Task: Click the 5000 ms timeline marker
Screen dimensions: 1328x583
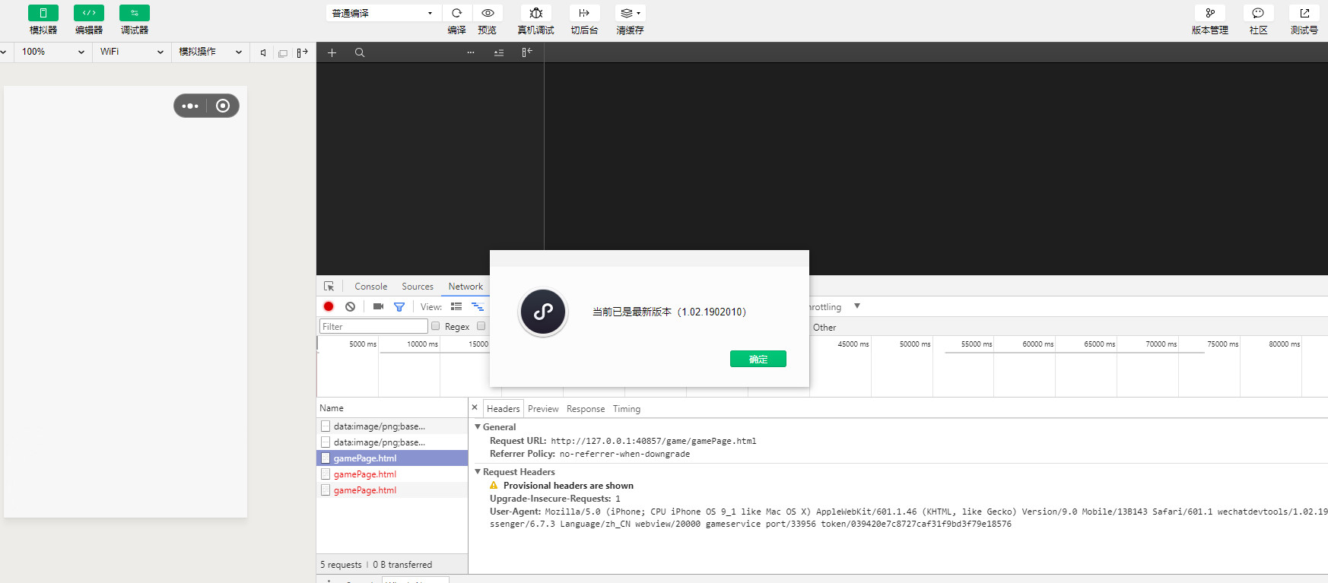Action: (x=363, y=344)
